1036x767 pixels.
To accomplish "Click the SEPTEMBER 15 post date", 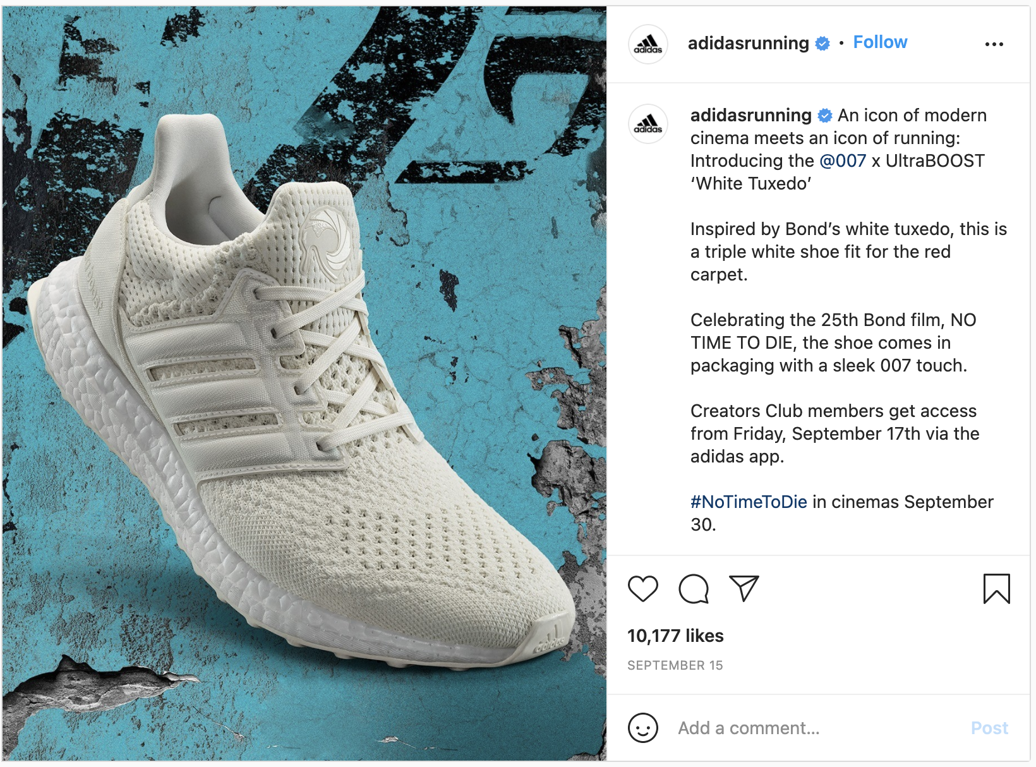I will [675, 665].
